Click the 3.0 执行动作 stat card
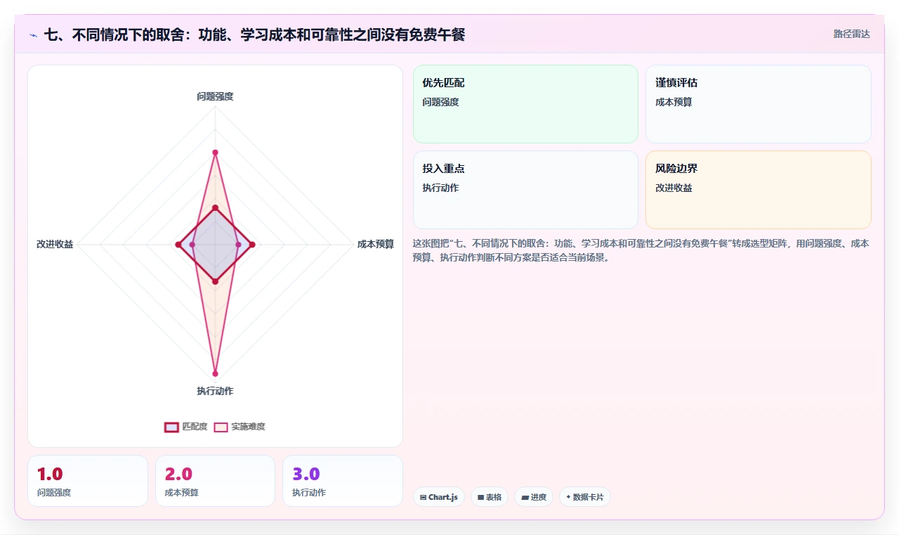899x535 pixels. pyautogui.click(x=343, y=481)
